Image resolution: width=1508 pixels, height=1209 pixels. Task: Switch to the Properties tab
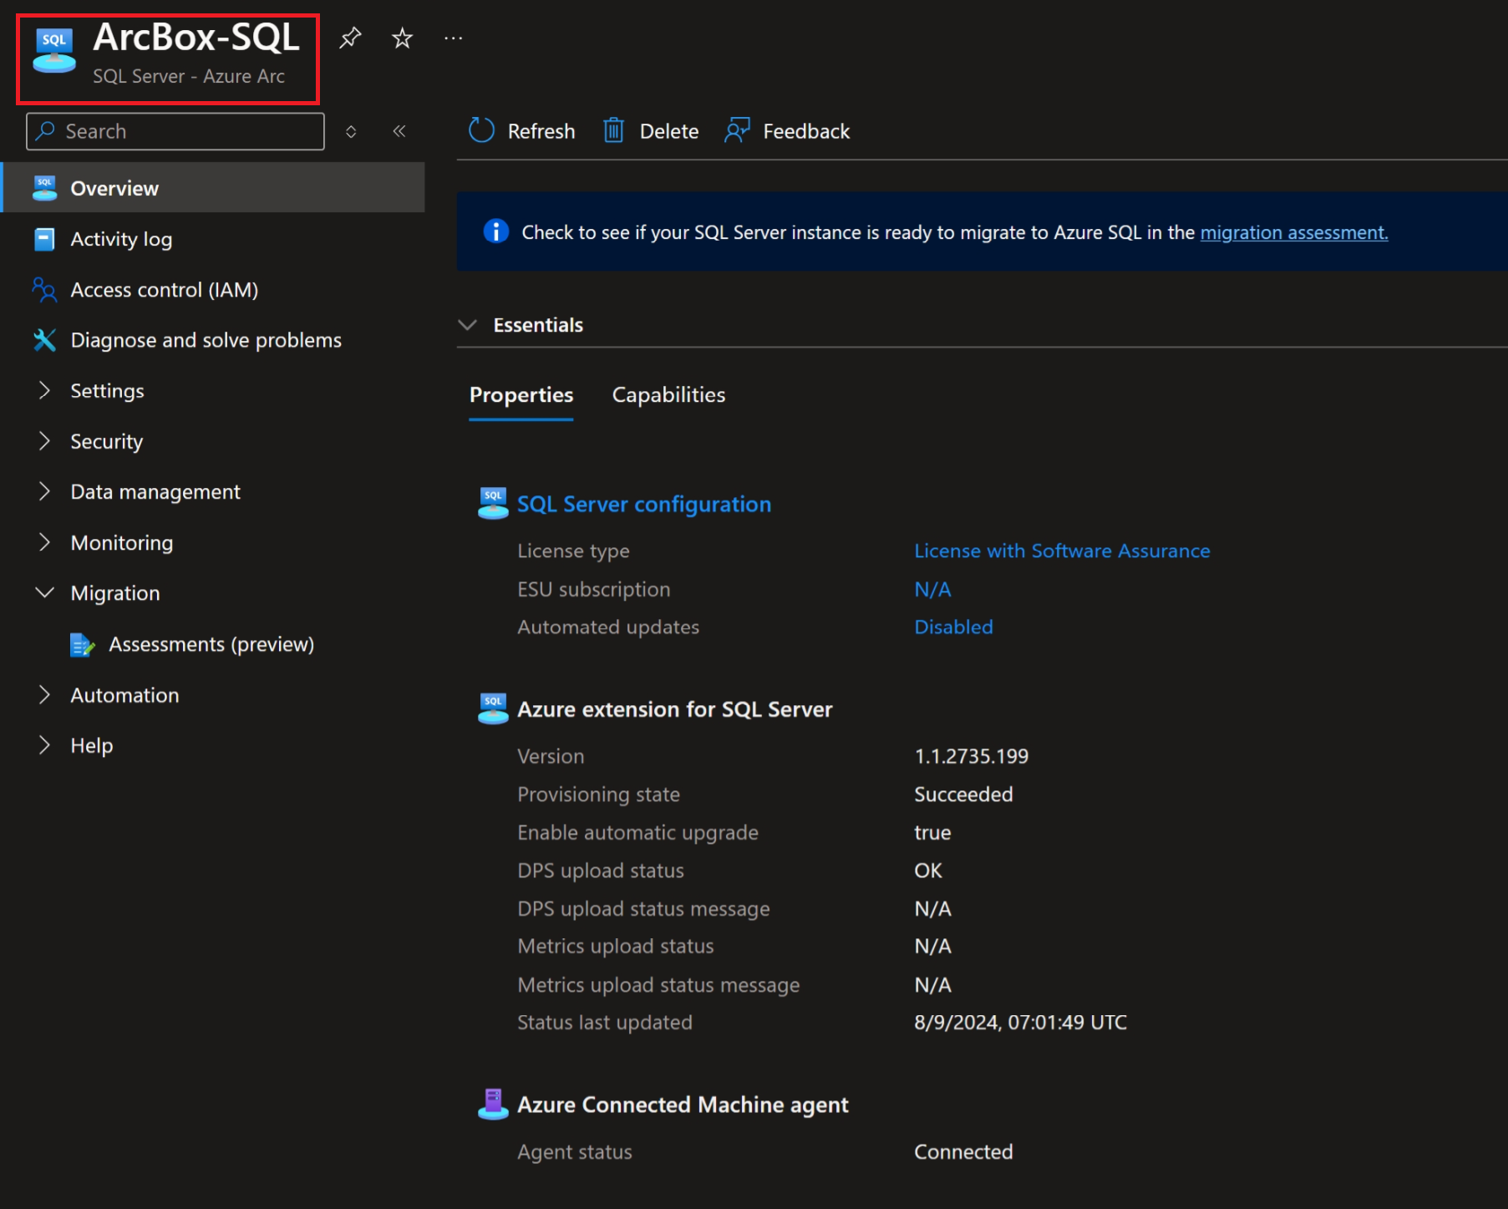coord(521,395)
